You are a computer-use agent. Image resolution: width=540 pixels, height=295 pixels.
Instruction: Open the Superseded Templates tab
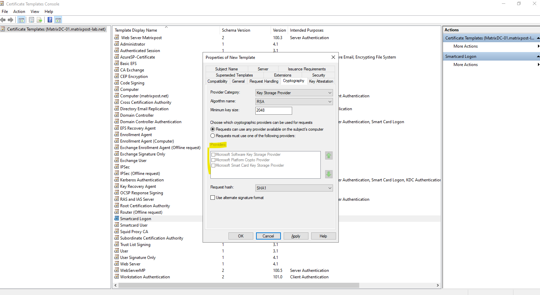234,75
